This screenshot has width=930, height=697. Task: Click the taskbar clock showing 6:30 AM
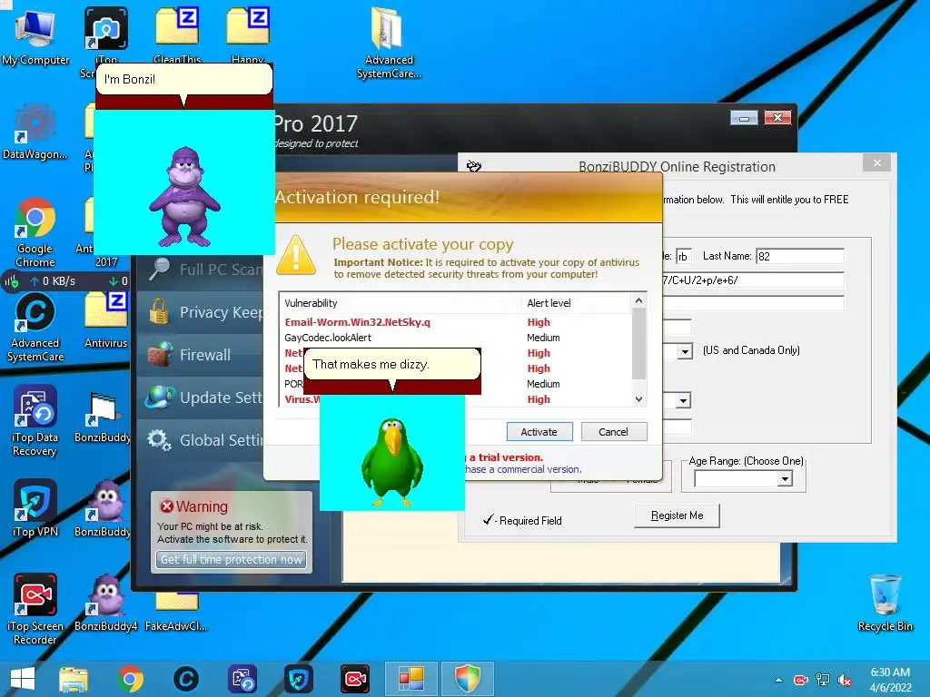click(x=890, y=680)
